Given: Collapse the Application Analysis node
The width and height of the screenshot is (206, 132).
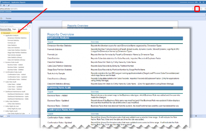Looking at the screenshot, I should coord(4,35).
